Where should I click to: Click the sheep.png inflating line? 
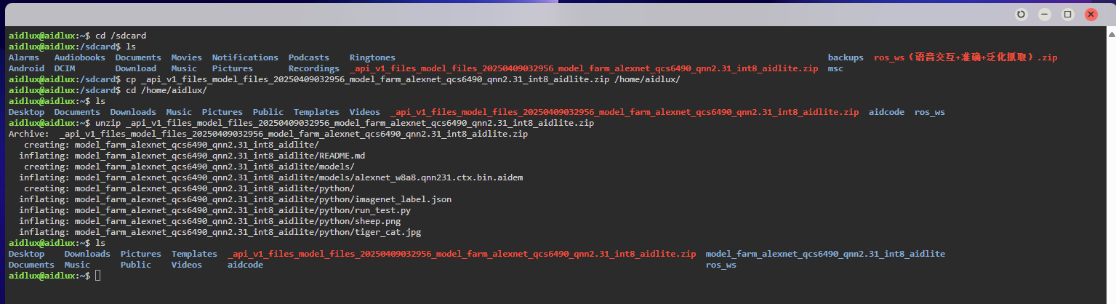click(209, 221)
